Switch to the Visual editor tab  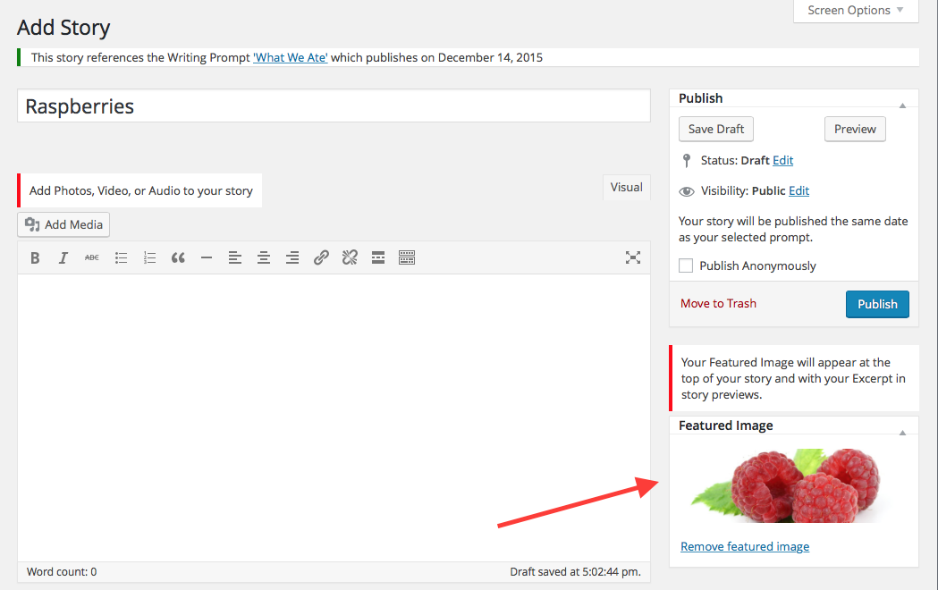point(626,188)
